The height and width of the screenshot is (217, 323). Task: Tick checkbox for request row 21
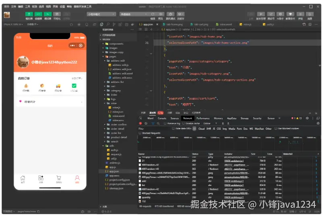(x=140, y=161)
